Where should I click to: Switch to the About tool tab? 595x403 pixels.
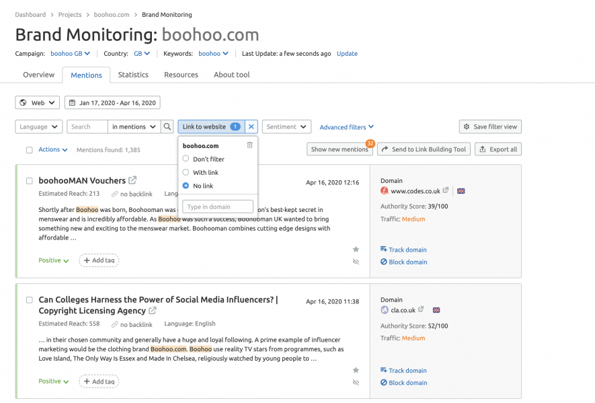click(x=231, y=75)
